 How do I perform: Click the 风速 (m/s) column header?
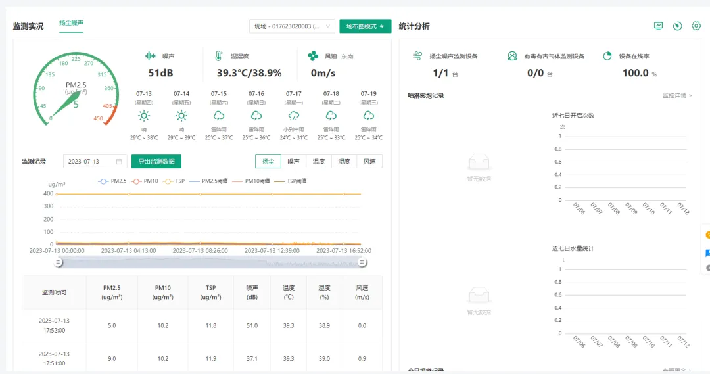(x=362, y=292)
